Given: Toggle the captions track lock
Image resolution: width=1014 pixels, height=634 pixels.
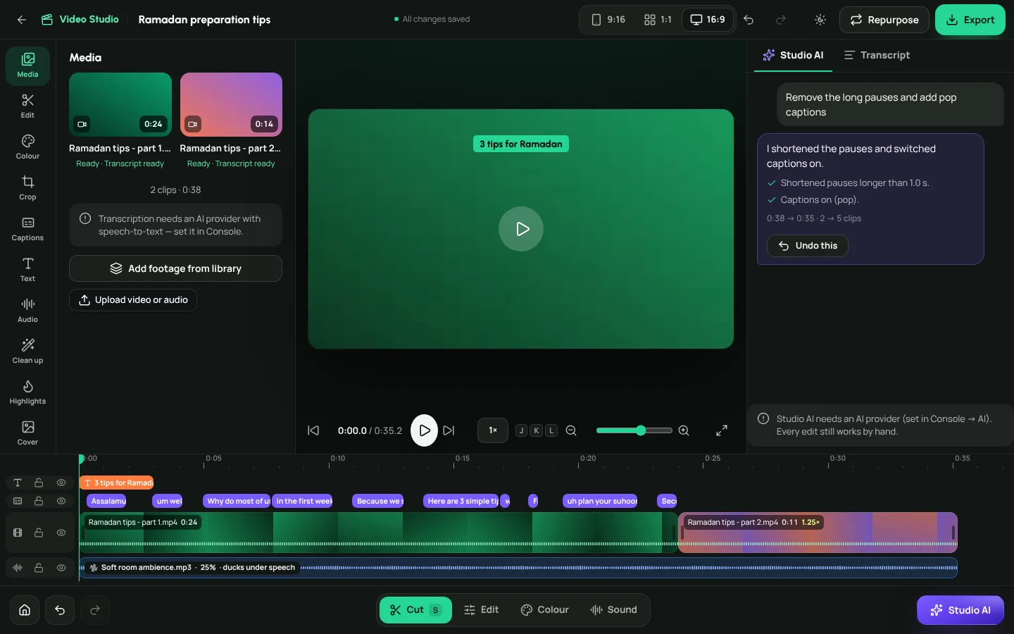Looking at the screenshot, I should click(x=39, y=501).
